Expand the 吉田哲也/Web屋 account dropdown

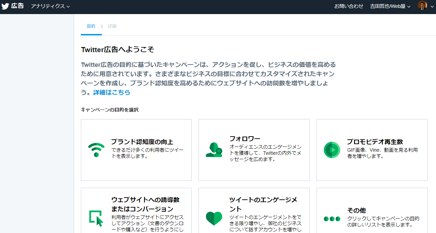tap(390, 6)
